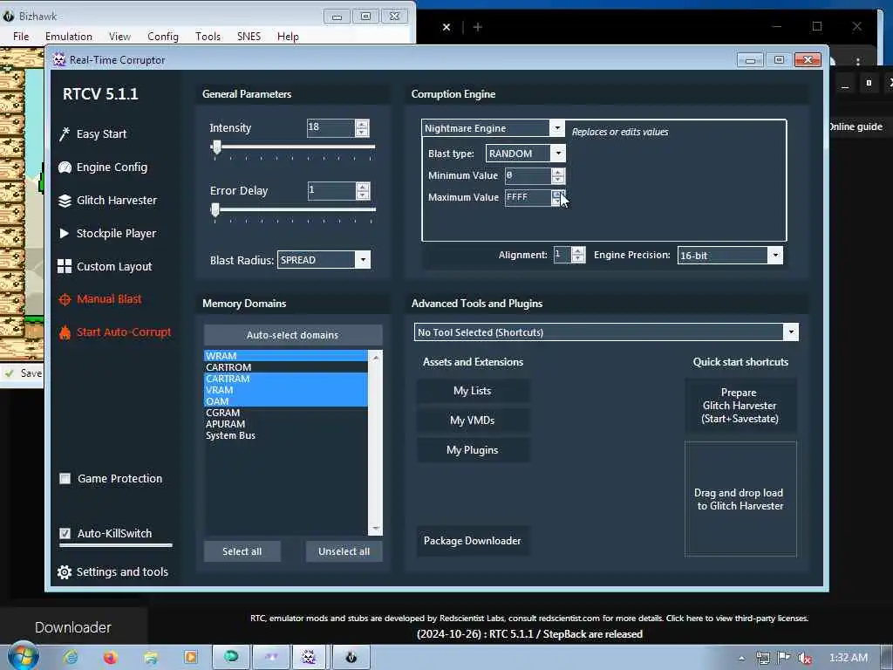Open Custom Layout grid icon
The height and width of the screenshot is (670, 893).
click(65, 266)
